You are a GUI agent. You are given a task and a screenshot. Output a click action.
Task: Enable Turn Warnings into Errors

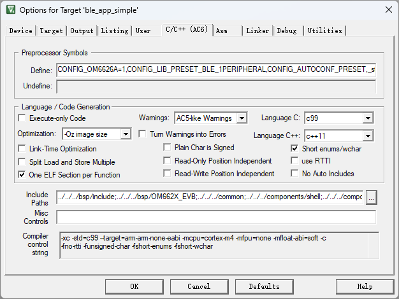(x=142, y=134)
